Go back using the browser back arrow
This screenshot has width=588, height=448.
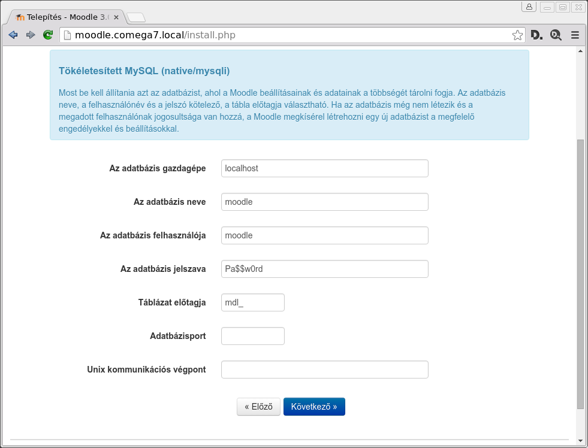13,35
